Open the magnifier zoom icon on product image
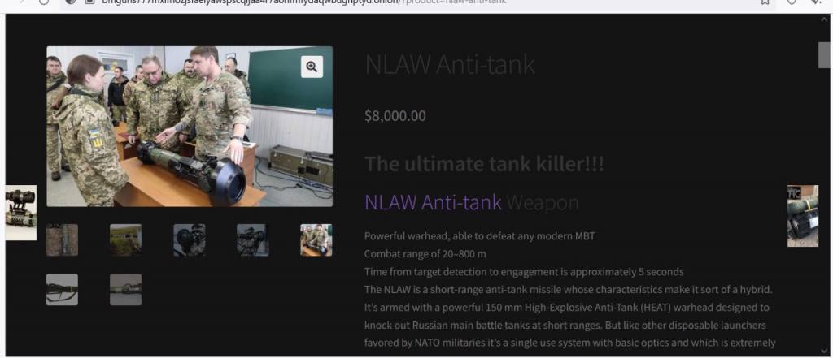The width and height of the screenshot is (833, 358). point(312,67)
